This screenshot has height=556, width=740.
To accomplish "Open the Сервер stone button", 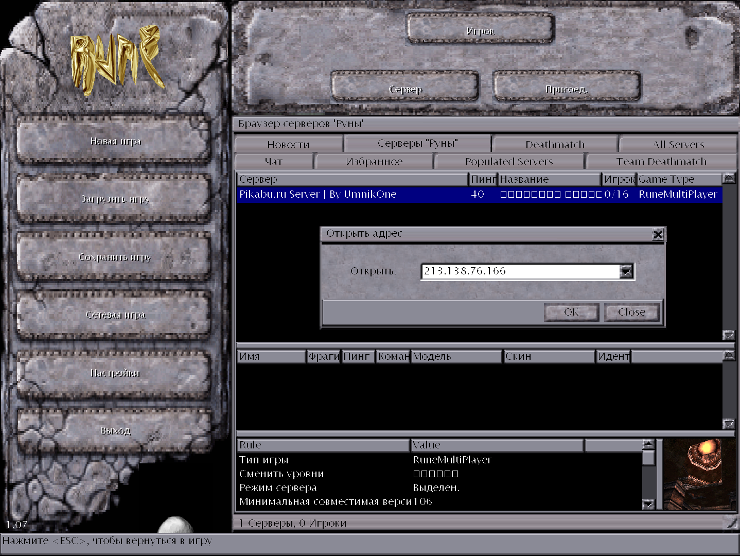I will (x=406, y=86).
